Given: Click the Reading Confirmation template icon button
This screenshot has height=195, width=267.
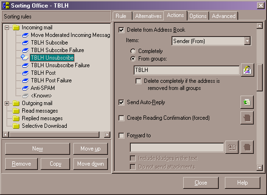Looking at the screenshot, I should 247,118.
